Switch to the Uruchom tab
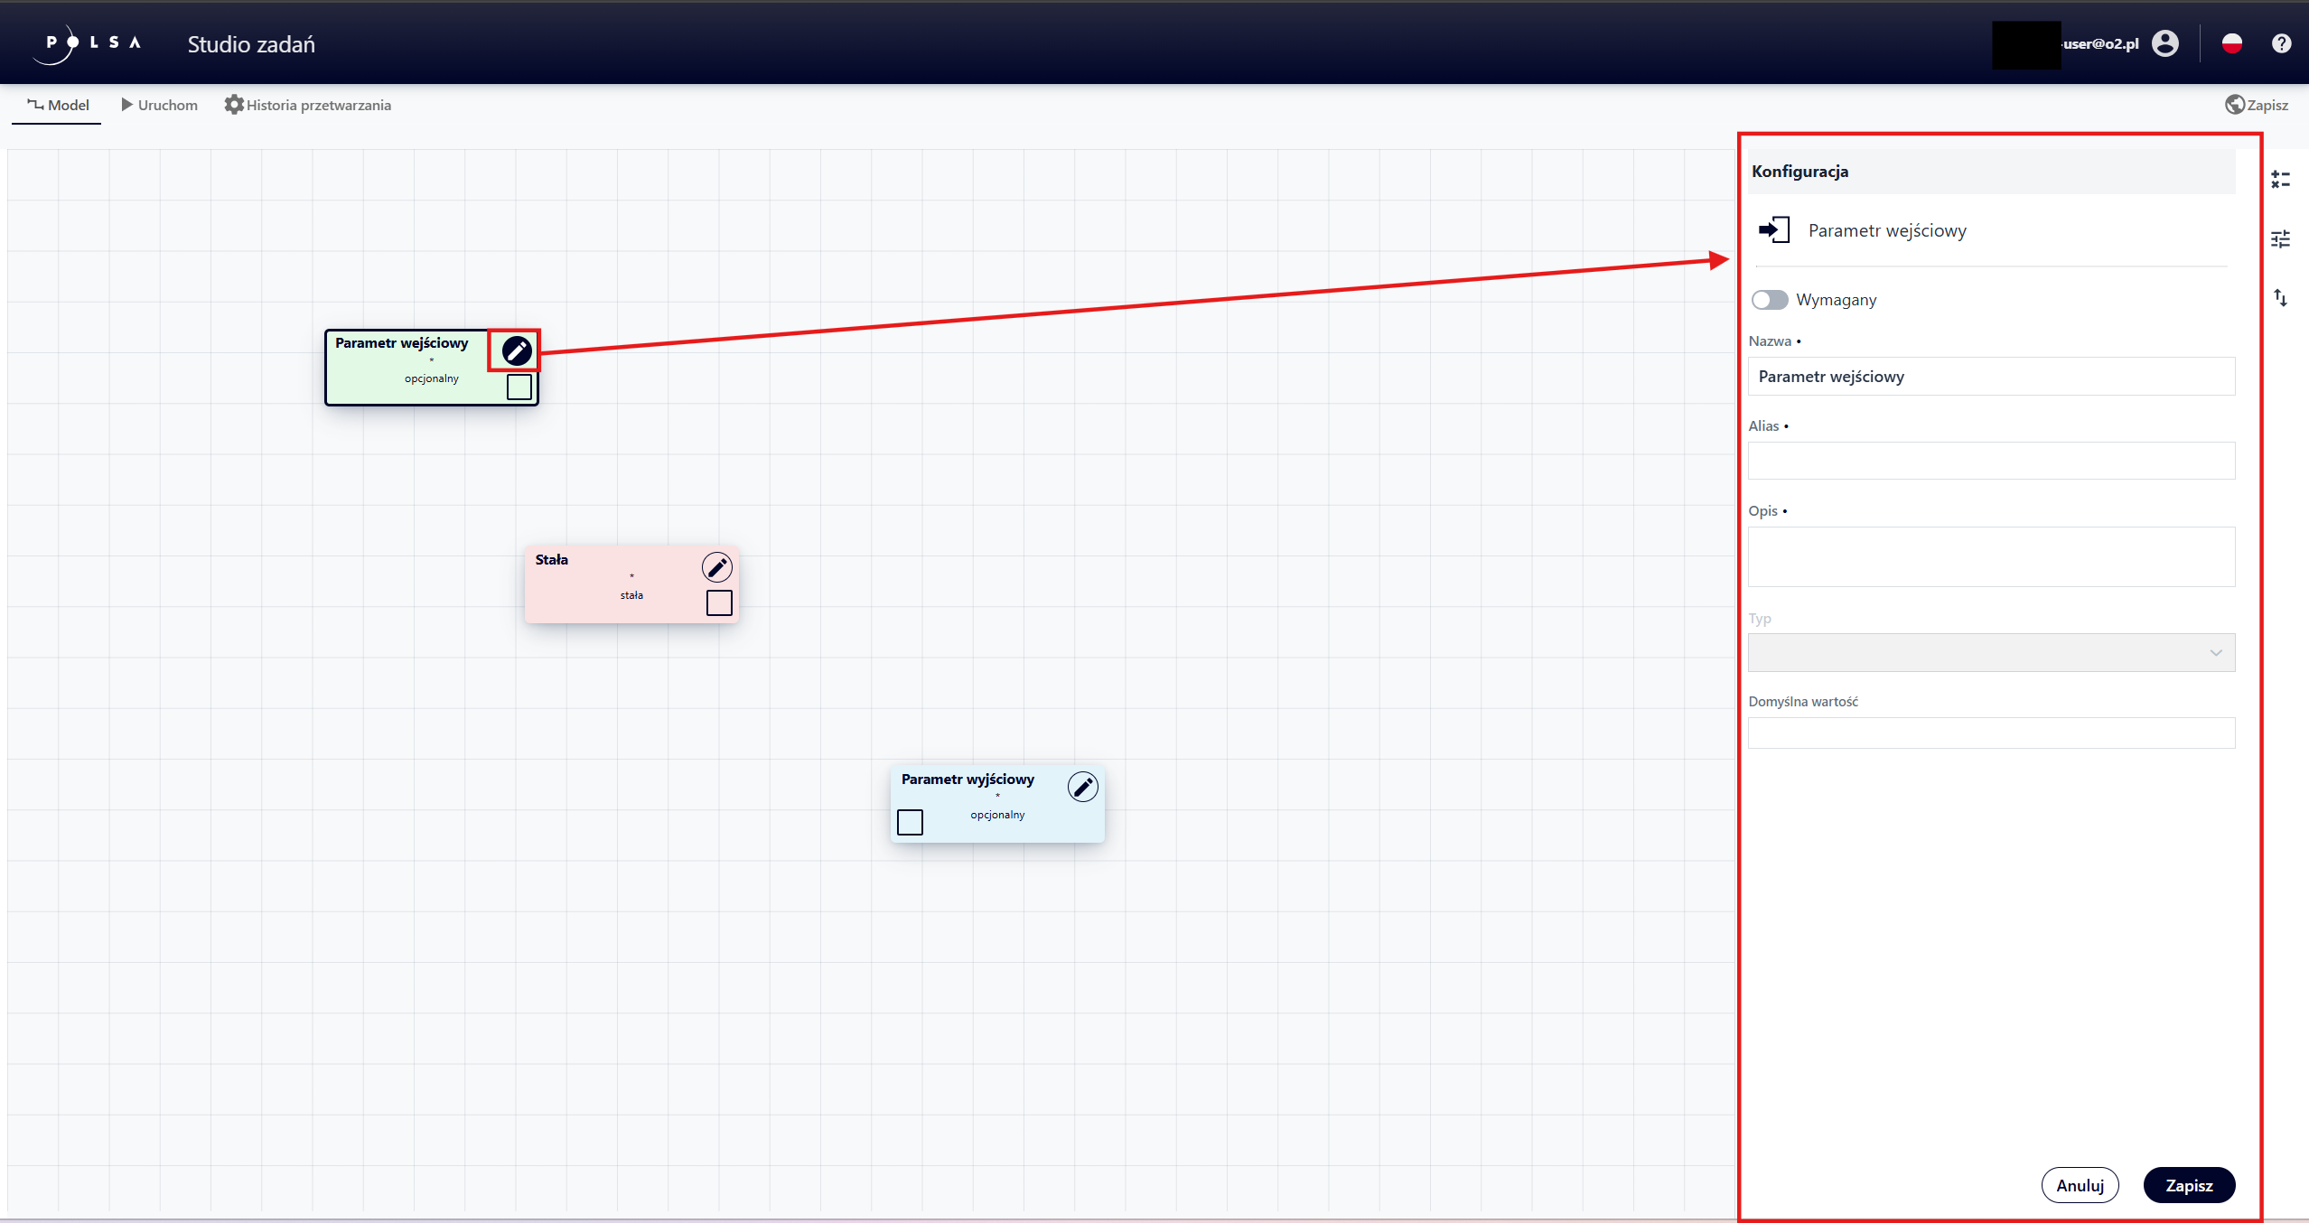 coord(159,105)
